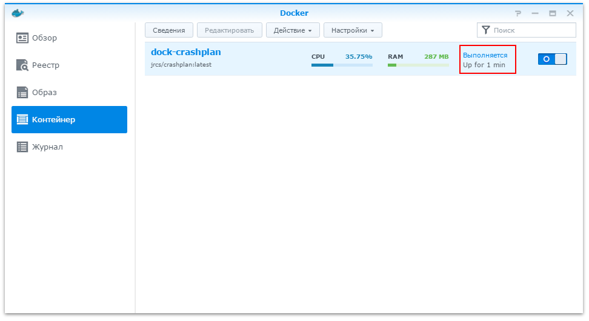Click the Контейнер container icon

(22, 119)
